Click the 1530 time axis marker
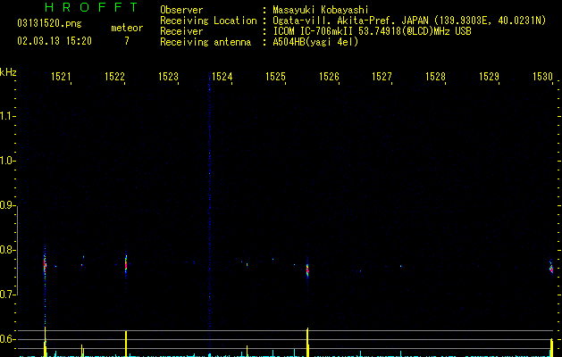Viewport: 562px width, 357px height. point(542,77)
